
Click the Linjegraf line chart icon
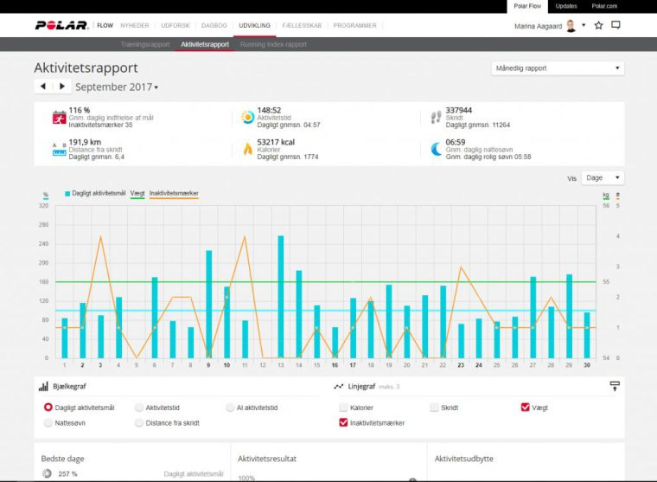click(x=339, y=386)
